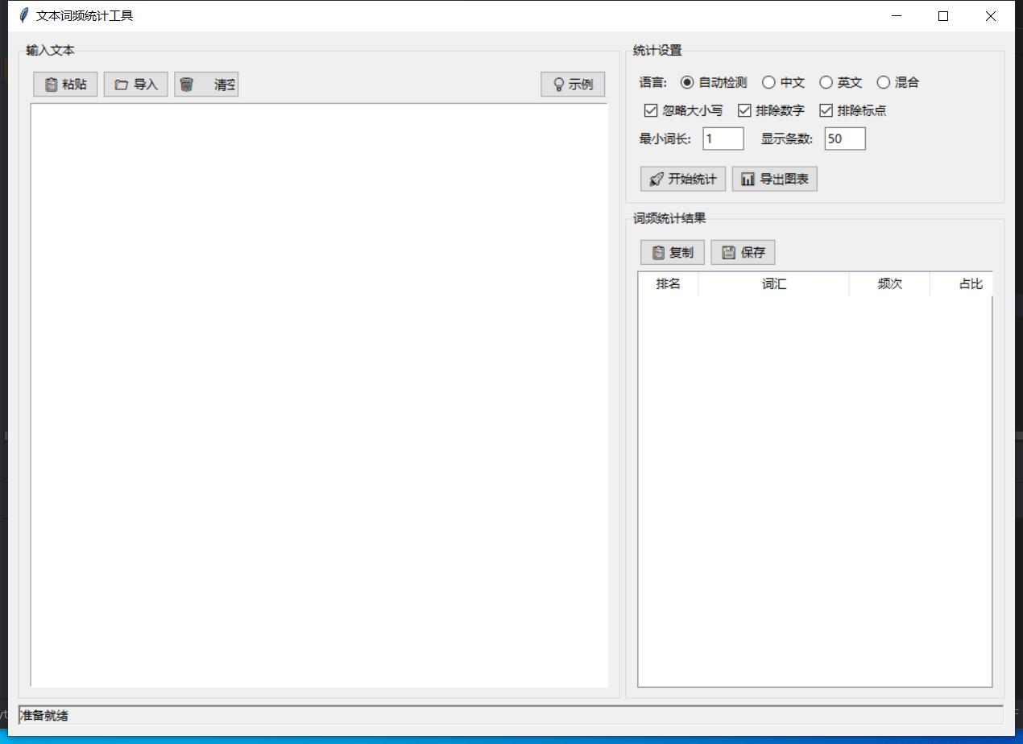Uncheck the 排除数字 checkbox

click(x=771, y=110)
